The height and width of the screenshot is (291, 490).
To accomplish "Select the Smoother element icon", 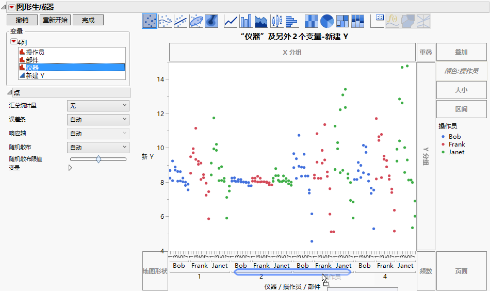I will (x=165, y=21).
